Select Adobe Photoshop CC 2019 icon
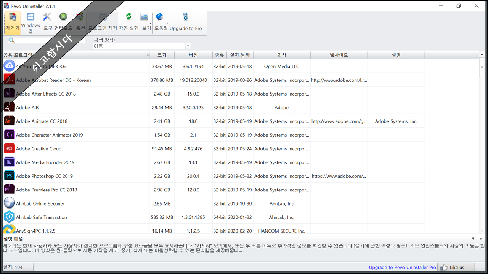The width and height of the screenshot is (488, 274). 9,176
